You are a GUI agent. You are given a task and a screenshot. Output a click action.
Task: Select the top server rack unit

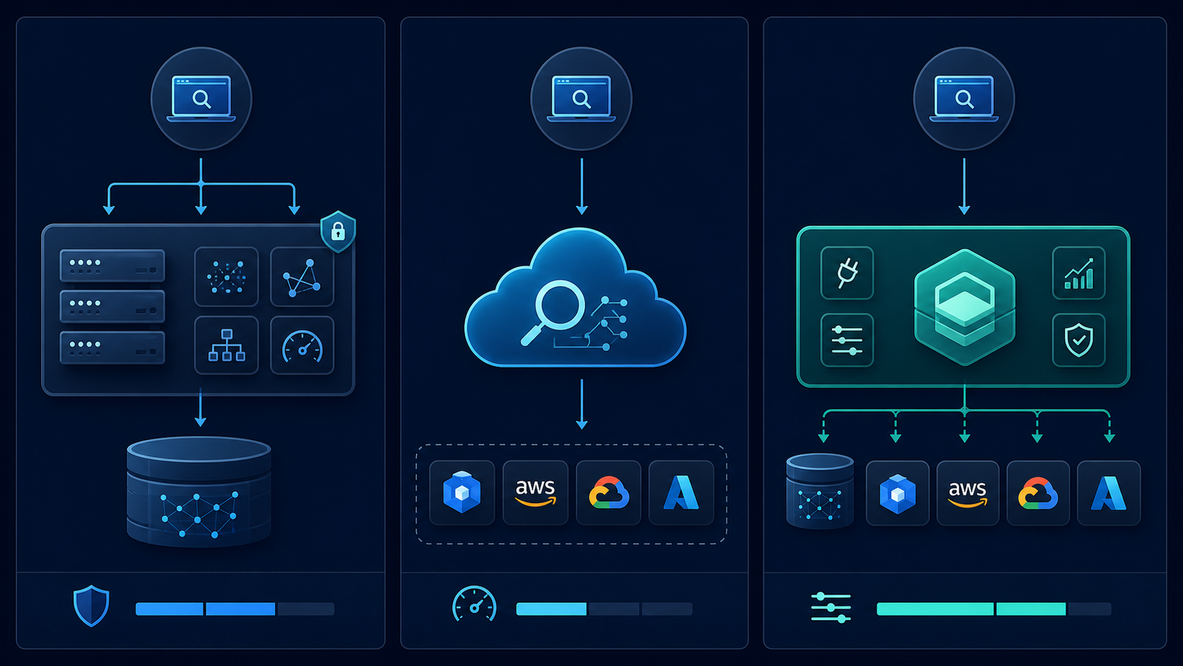point(112,265)
